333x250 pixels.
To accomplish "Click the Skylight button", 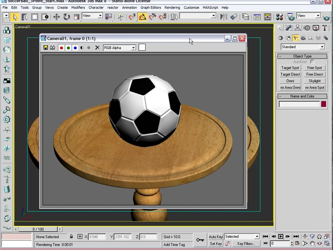I will 315,81.
